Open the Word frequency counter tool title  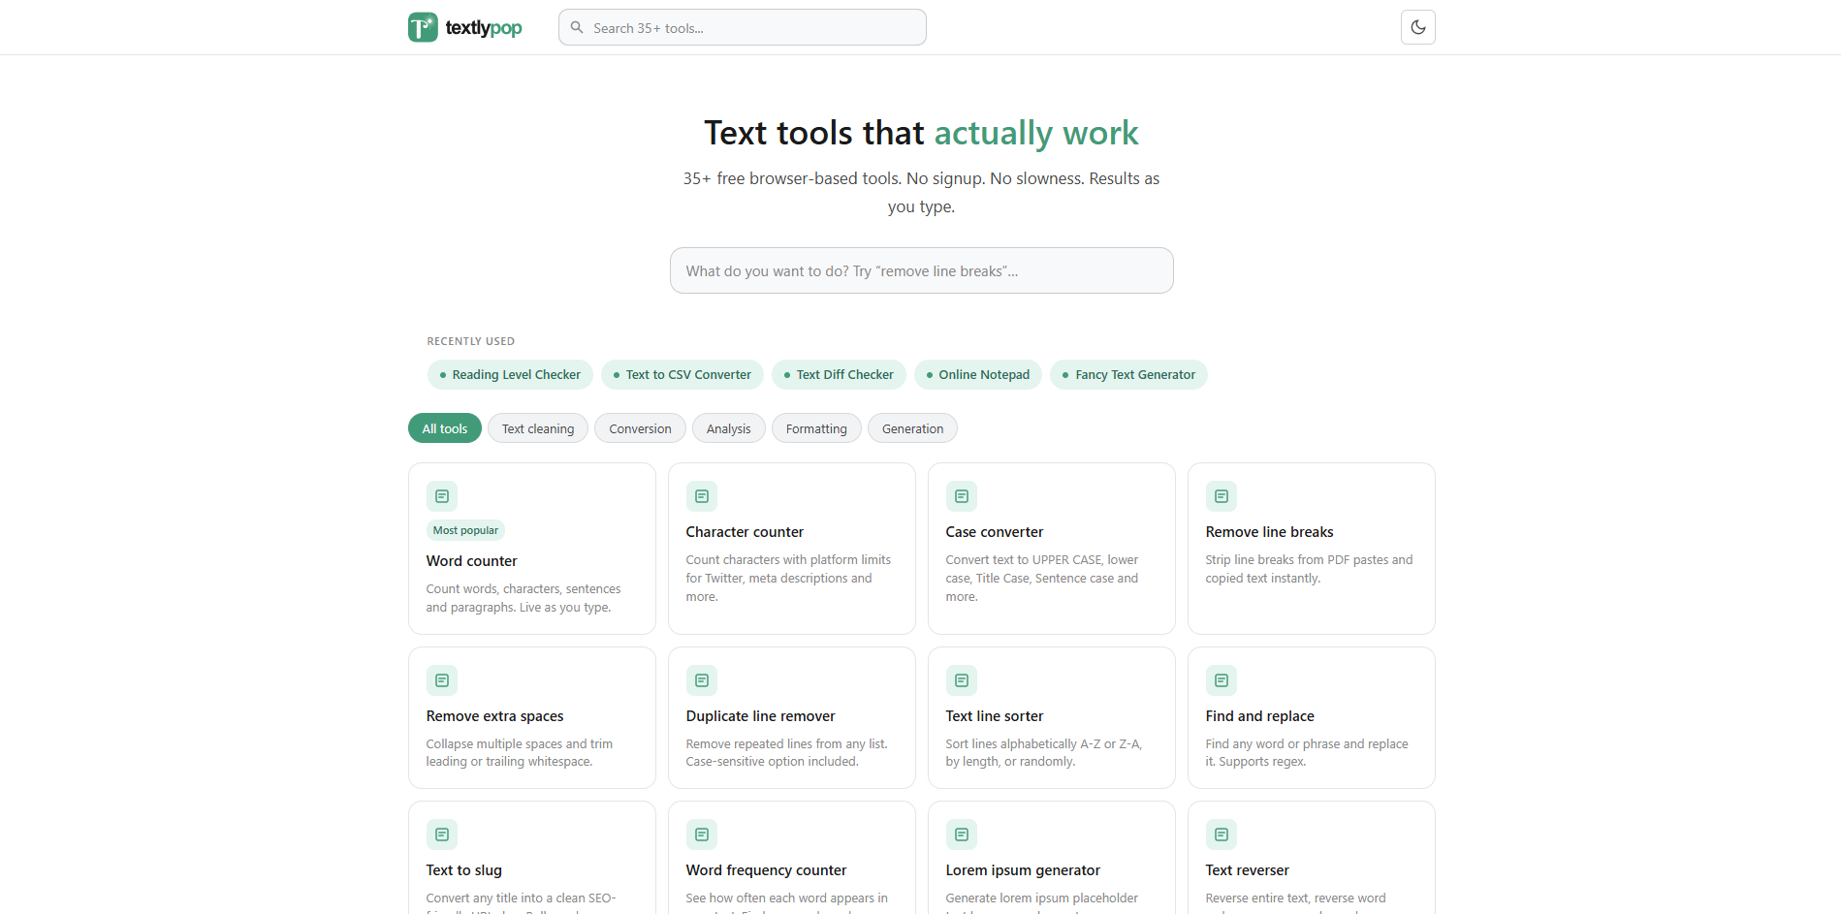point(766,870)
